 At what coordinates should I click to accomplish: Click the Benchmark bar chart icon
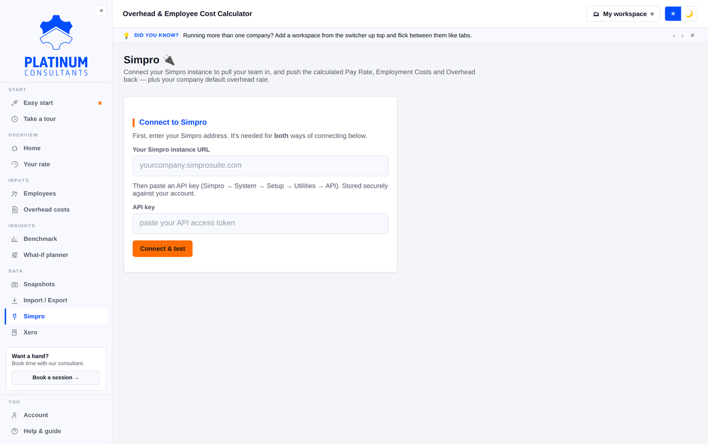point(14,239)
